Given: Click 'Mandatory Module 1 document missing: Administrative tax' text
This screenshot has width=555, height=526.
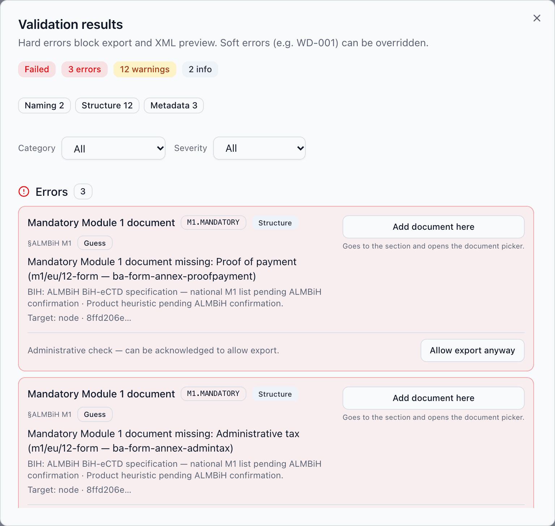Looking at the screenshot, I should [x=164, y=441].
